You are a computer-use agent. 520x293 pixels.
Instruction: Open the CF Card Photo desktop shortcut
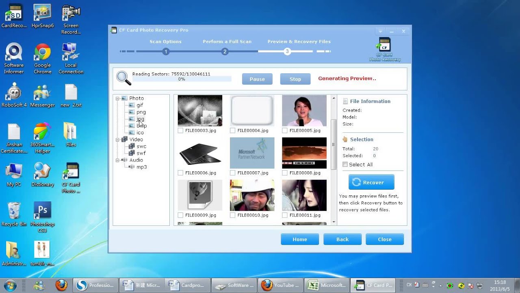71,178
